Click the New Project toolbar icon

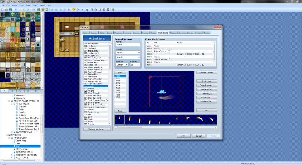coord(2,9)
